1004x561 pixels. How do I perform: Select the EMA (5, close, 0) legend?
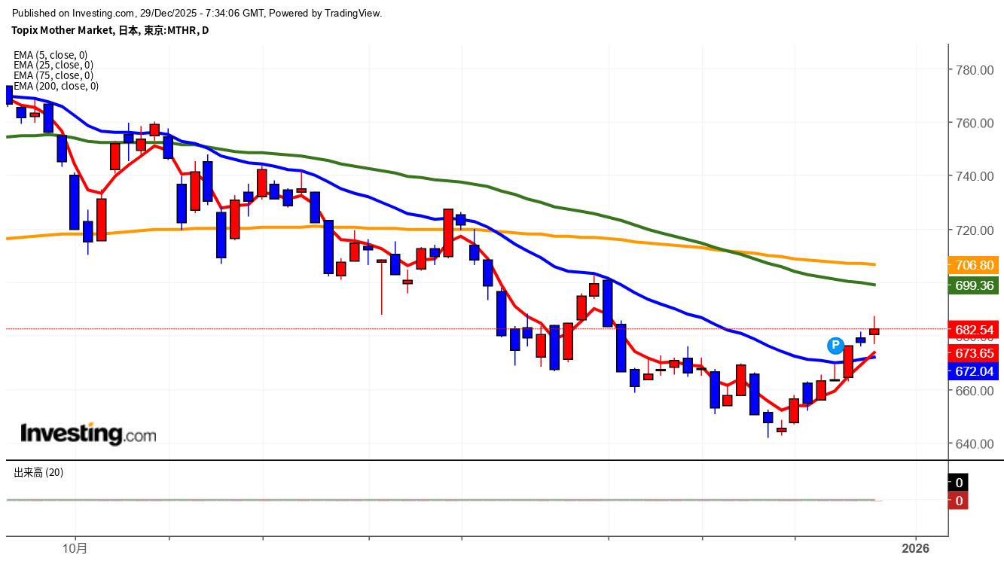pos(50,55)
